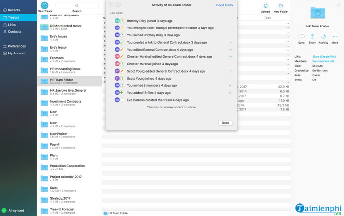The image size is (344, 216).
Task: Expand the 'You added 13 files' activity entry
Action: point(230,93)
